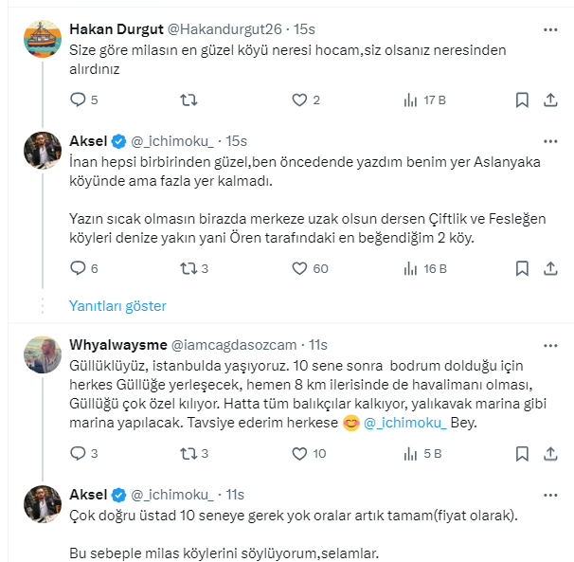Reply to Whyalwaysme's Güllük tweet
Viewport: 574px width, 562px height.
(78, 453)
